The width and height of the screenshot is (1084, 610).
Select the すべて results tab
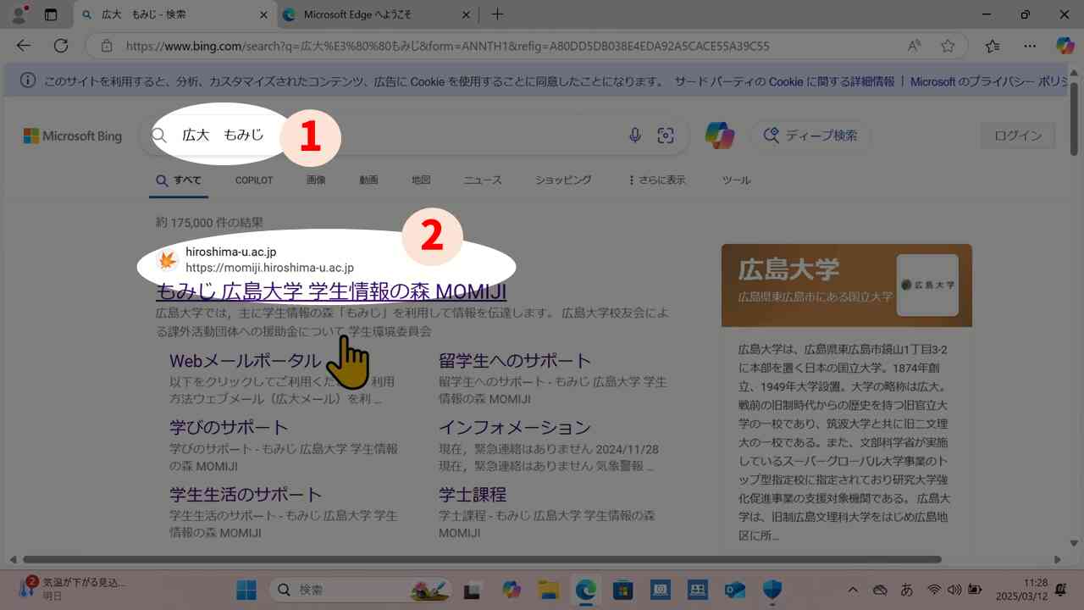[x=179, y=180]
